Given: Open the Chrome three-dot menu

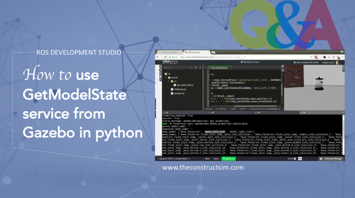Looking at the screenshot, I should pyautogui.click(x=343, y=57).
